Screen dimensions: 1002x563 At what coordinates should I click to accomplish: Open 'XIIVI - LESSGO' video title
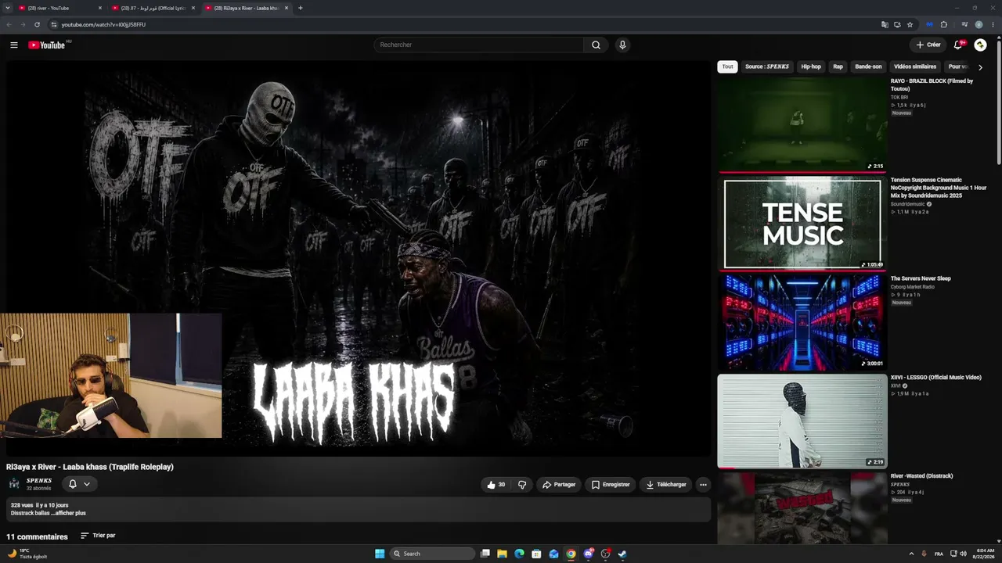935,378
